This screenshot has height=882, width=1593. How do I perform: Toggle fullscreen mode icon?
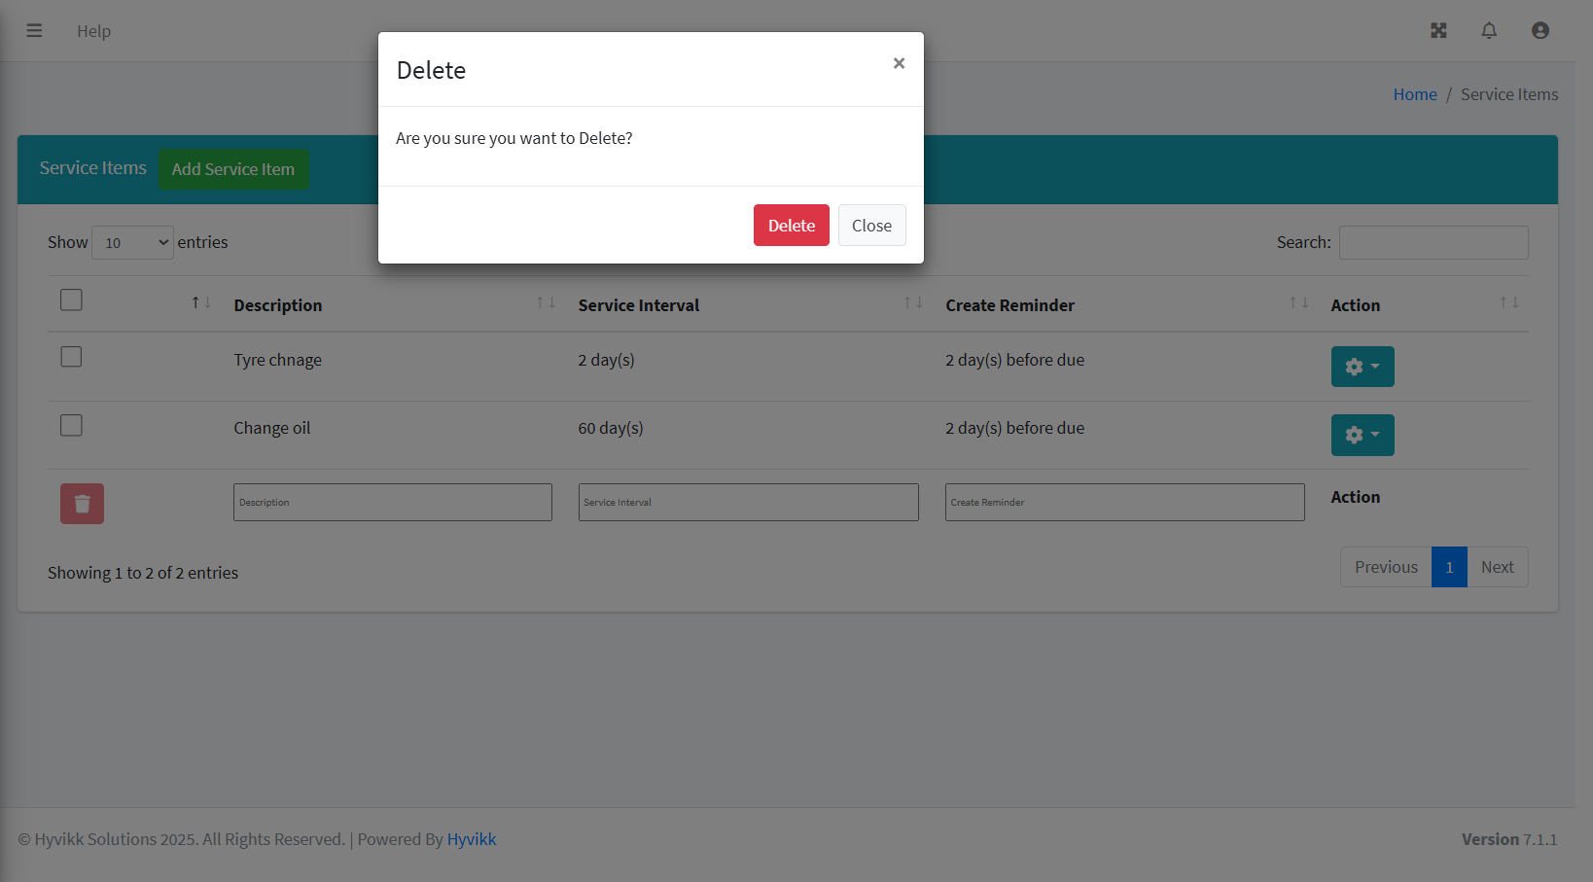[1438, 30]
